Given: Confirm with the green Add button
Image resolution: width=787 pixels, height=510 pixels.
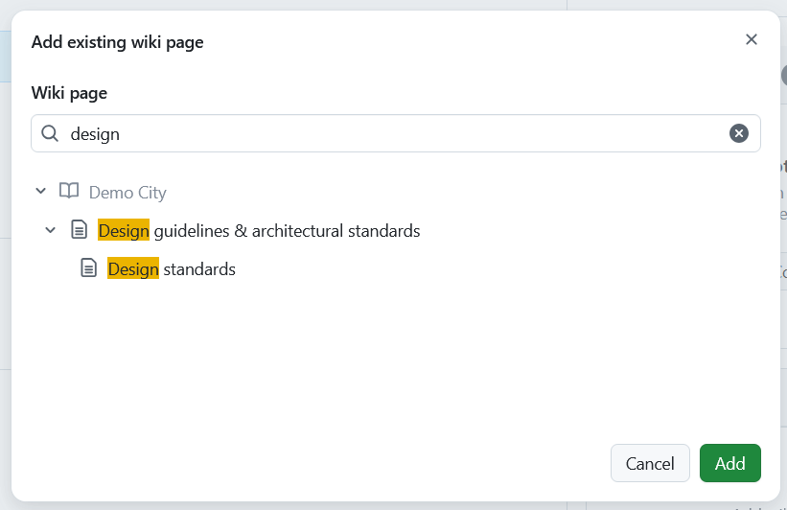Looking at the screenshot, I should pos(729,463).
